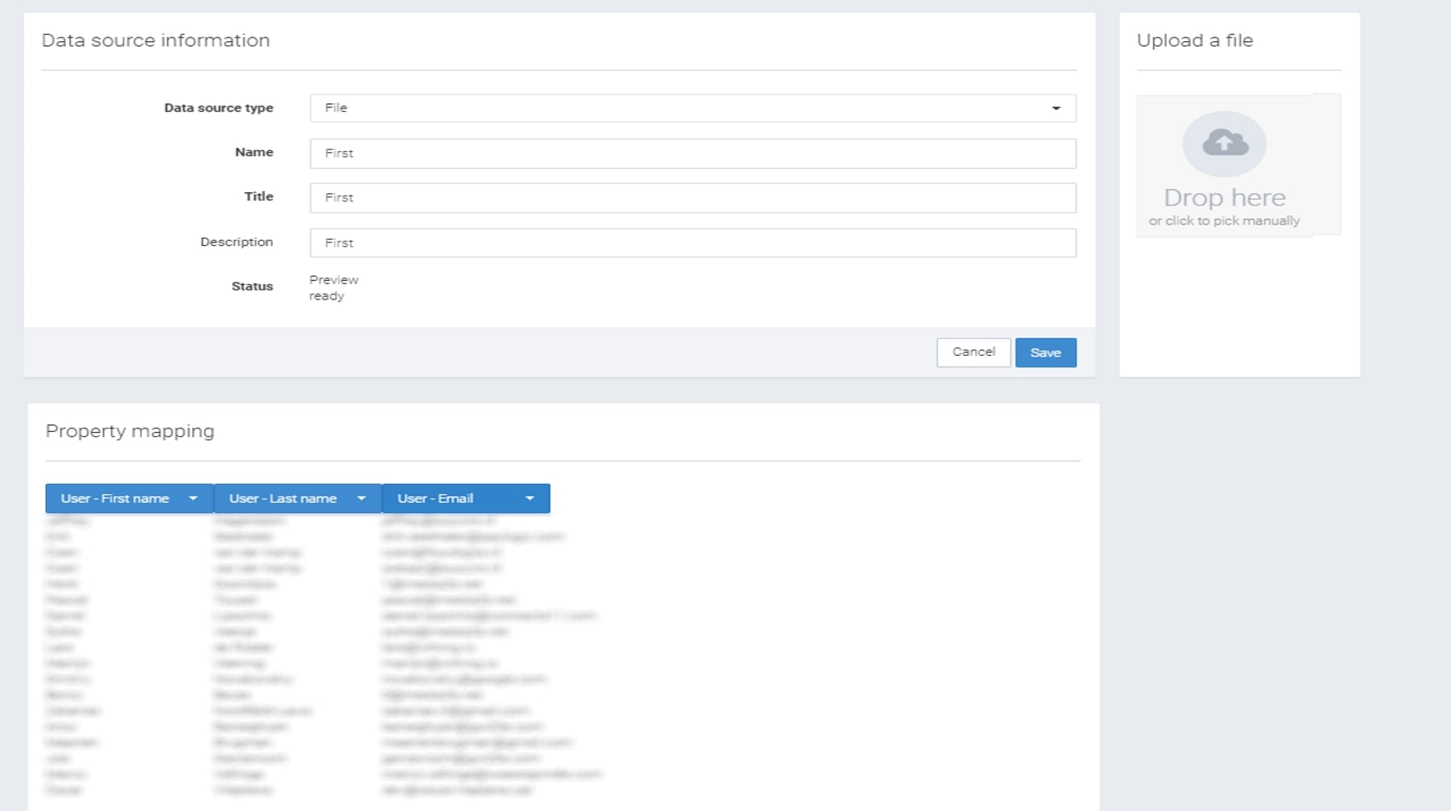1451x811 pixels.
Task: Click the cloud upload icon
Action: [1225, 143]
